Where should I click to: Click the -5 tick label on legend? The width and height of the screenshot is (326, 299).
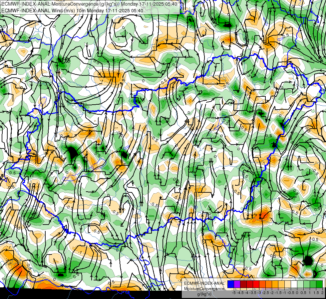point(234,293)
